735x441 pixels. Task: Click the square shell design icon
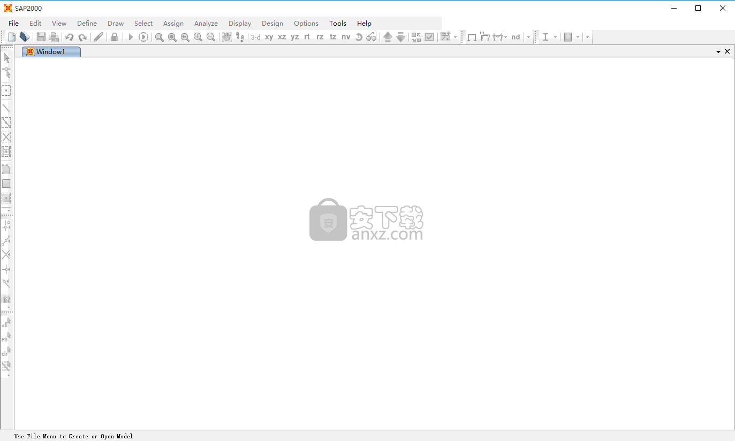click(568, 37)
